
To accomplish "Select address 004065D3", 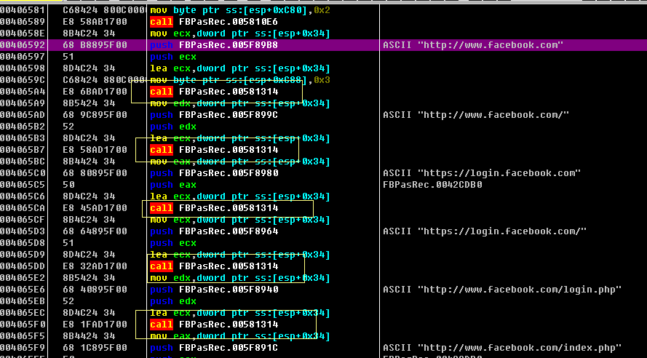I will [23, 231].
